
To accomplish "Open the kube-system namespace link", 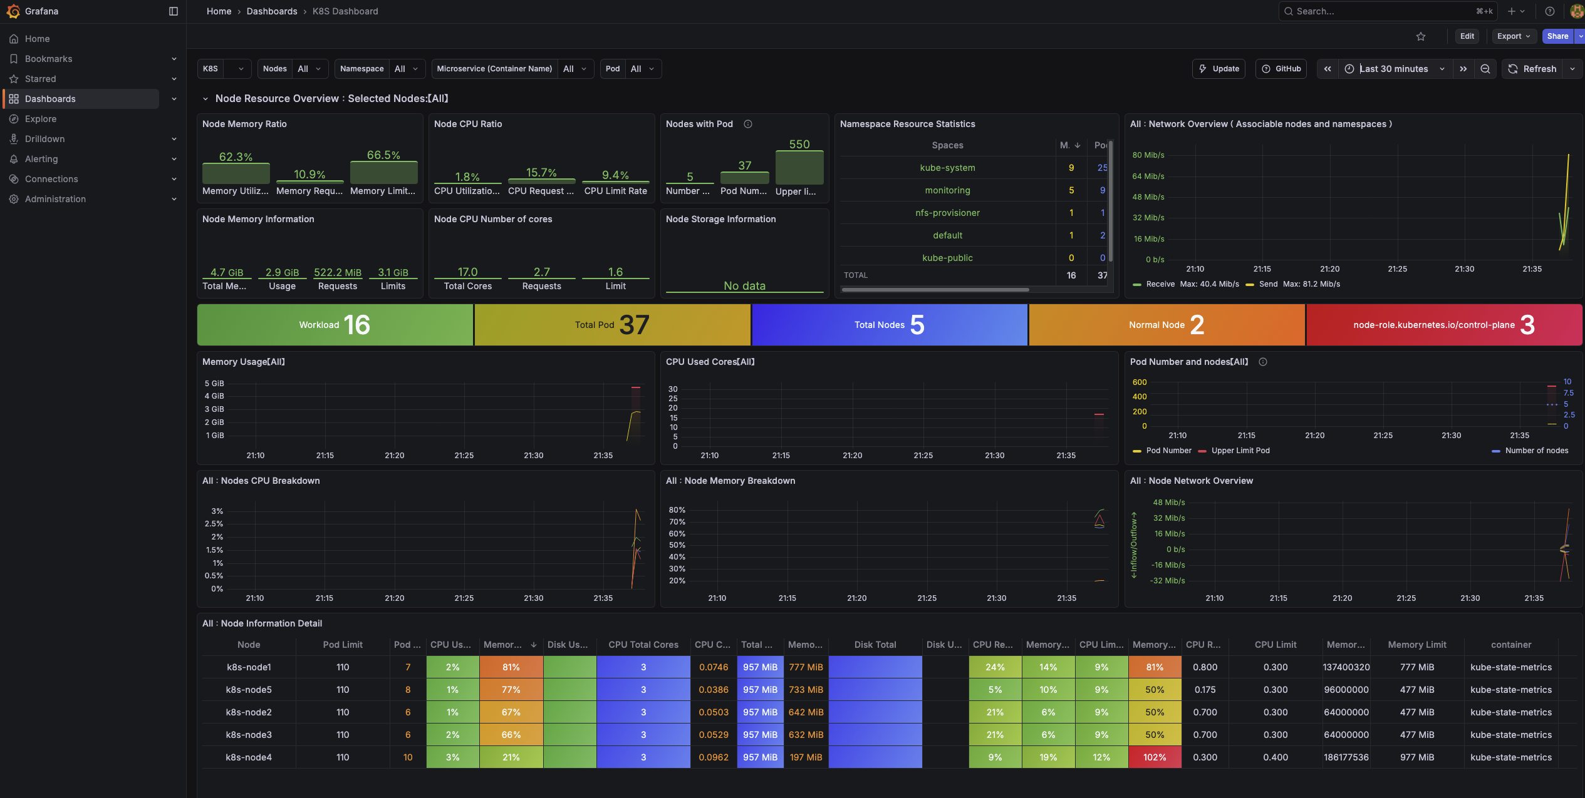I will coord(947,168).
